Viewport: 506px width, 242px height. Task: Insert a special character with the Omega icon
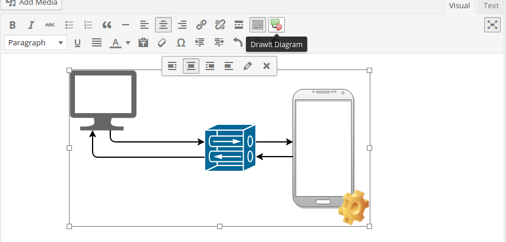(x=181, y=42)
